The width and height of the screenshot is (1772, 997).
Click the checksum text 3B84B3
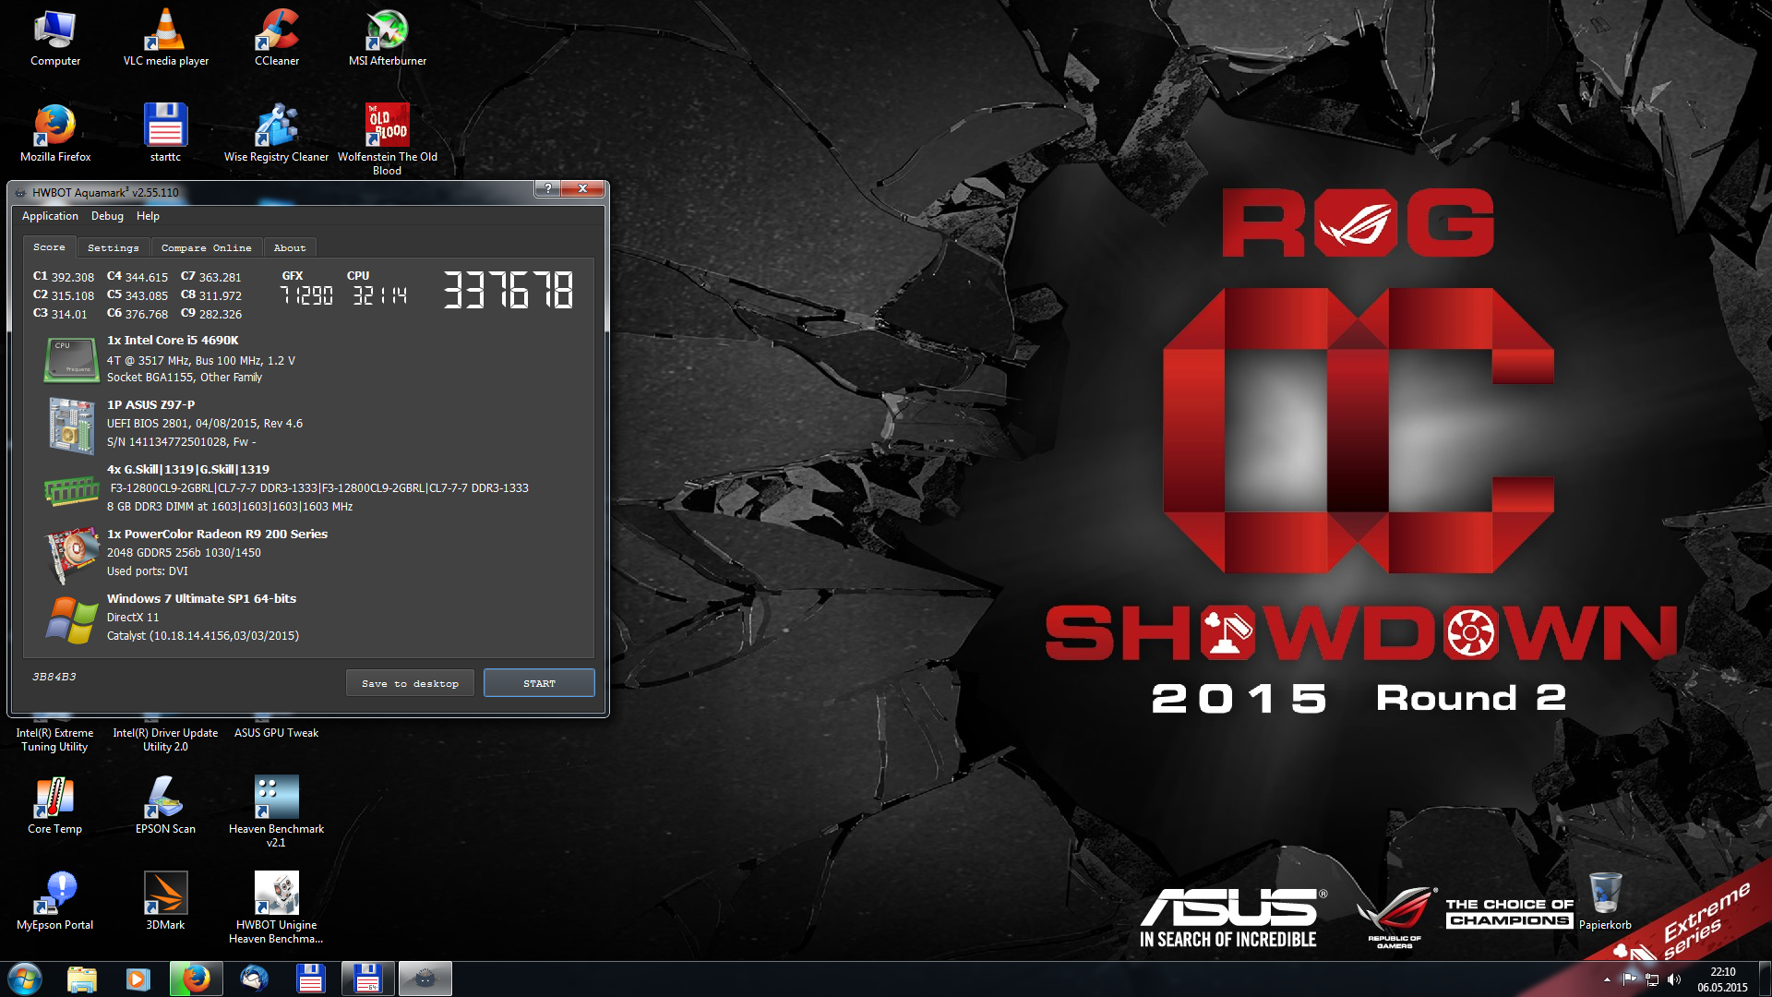[x=54, y=677]
